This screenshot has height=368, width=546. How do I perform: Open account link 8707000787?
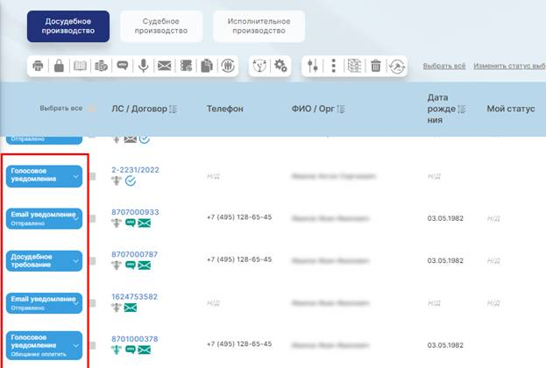[x=135, y=254]
